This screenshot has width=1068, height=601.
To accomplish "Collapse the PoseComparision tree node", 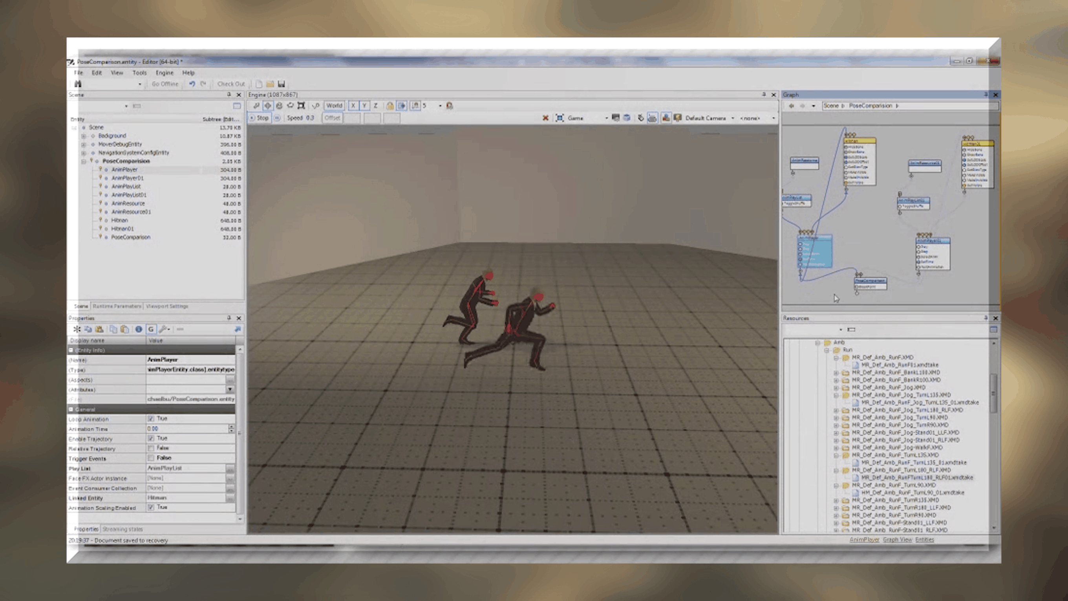I will click(84, 161).
